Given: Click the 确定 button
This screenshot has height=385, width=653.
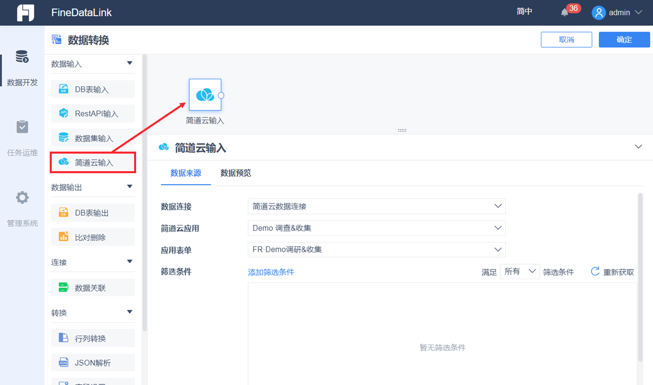Looking at the screenshot, I should click(x=624, y=40).
